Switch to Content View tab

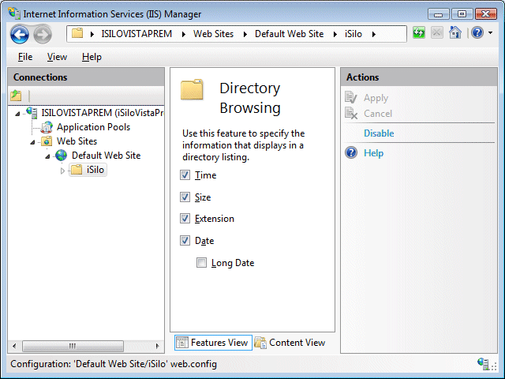290,343
